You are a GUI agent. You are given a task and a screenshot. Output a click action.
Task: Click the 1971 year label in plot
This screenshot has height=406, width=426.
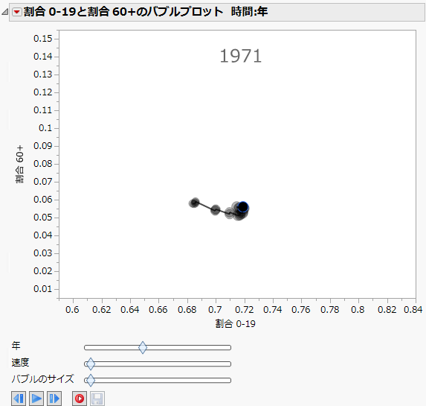pos(240,56)
